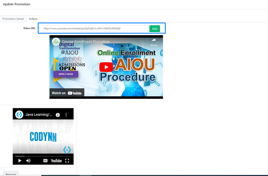Click the info icon on Java Learning video
The image size is (268, 176).
[58, 115]
